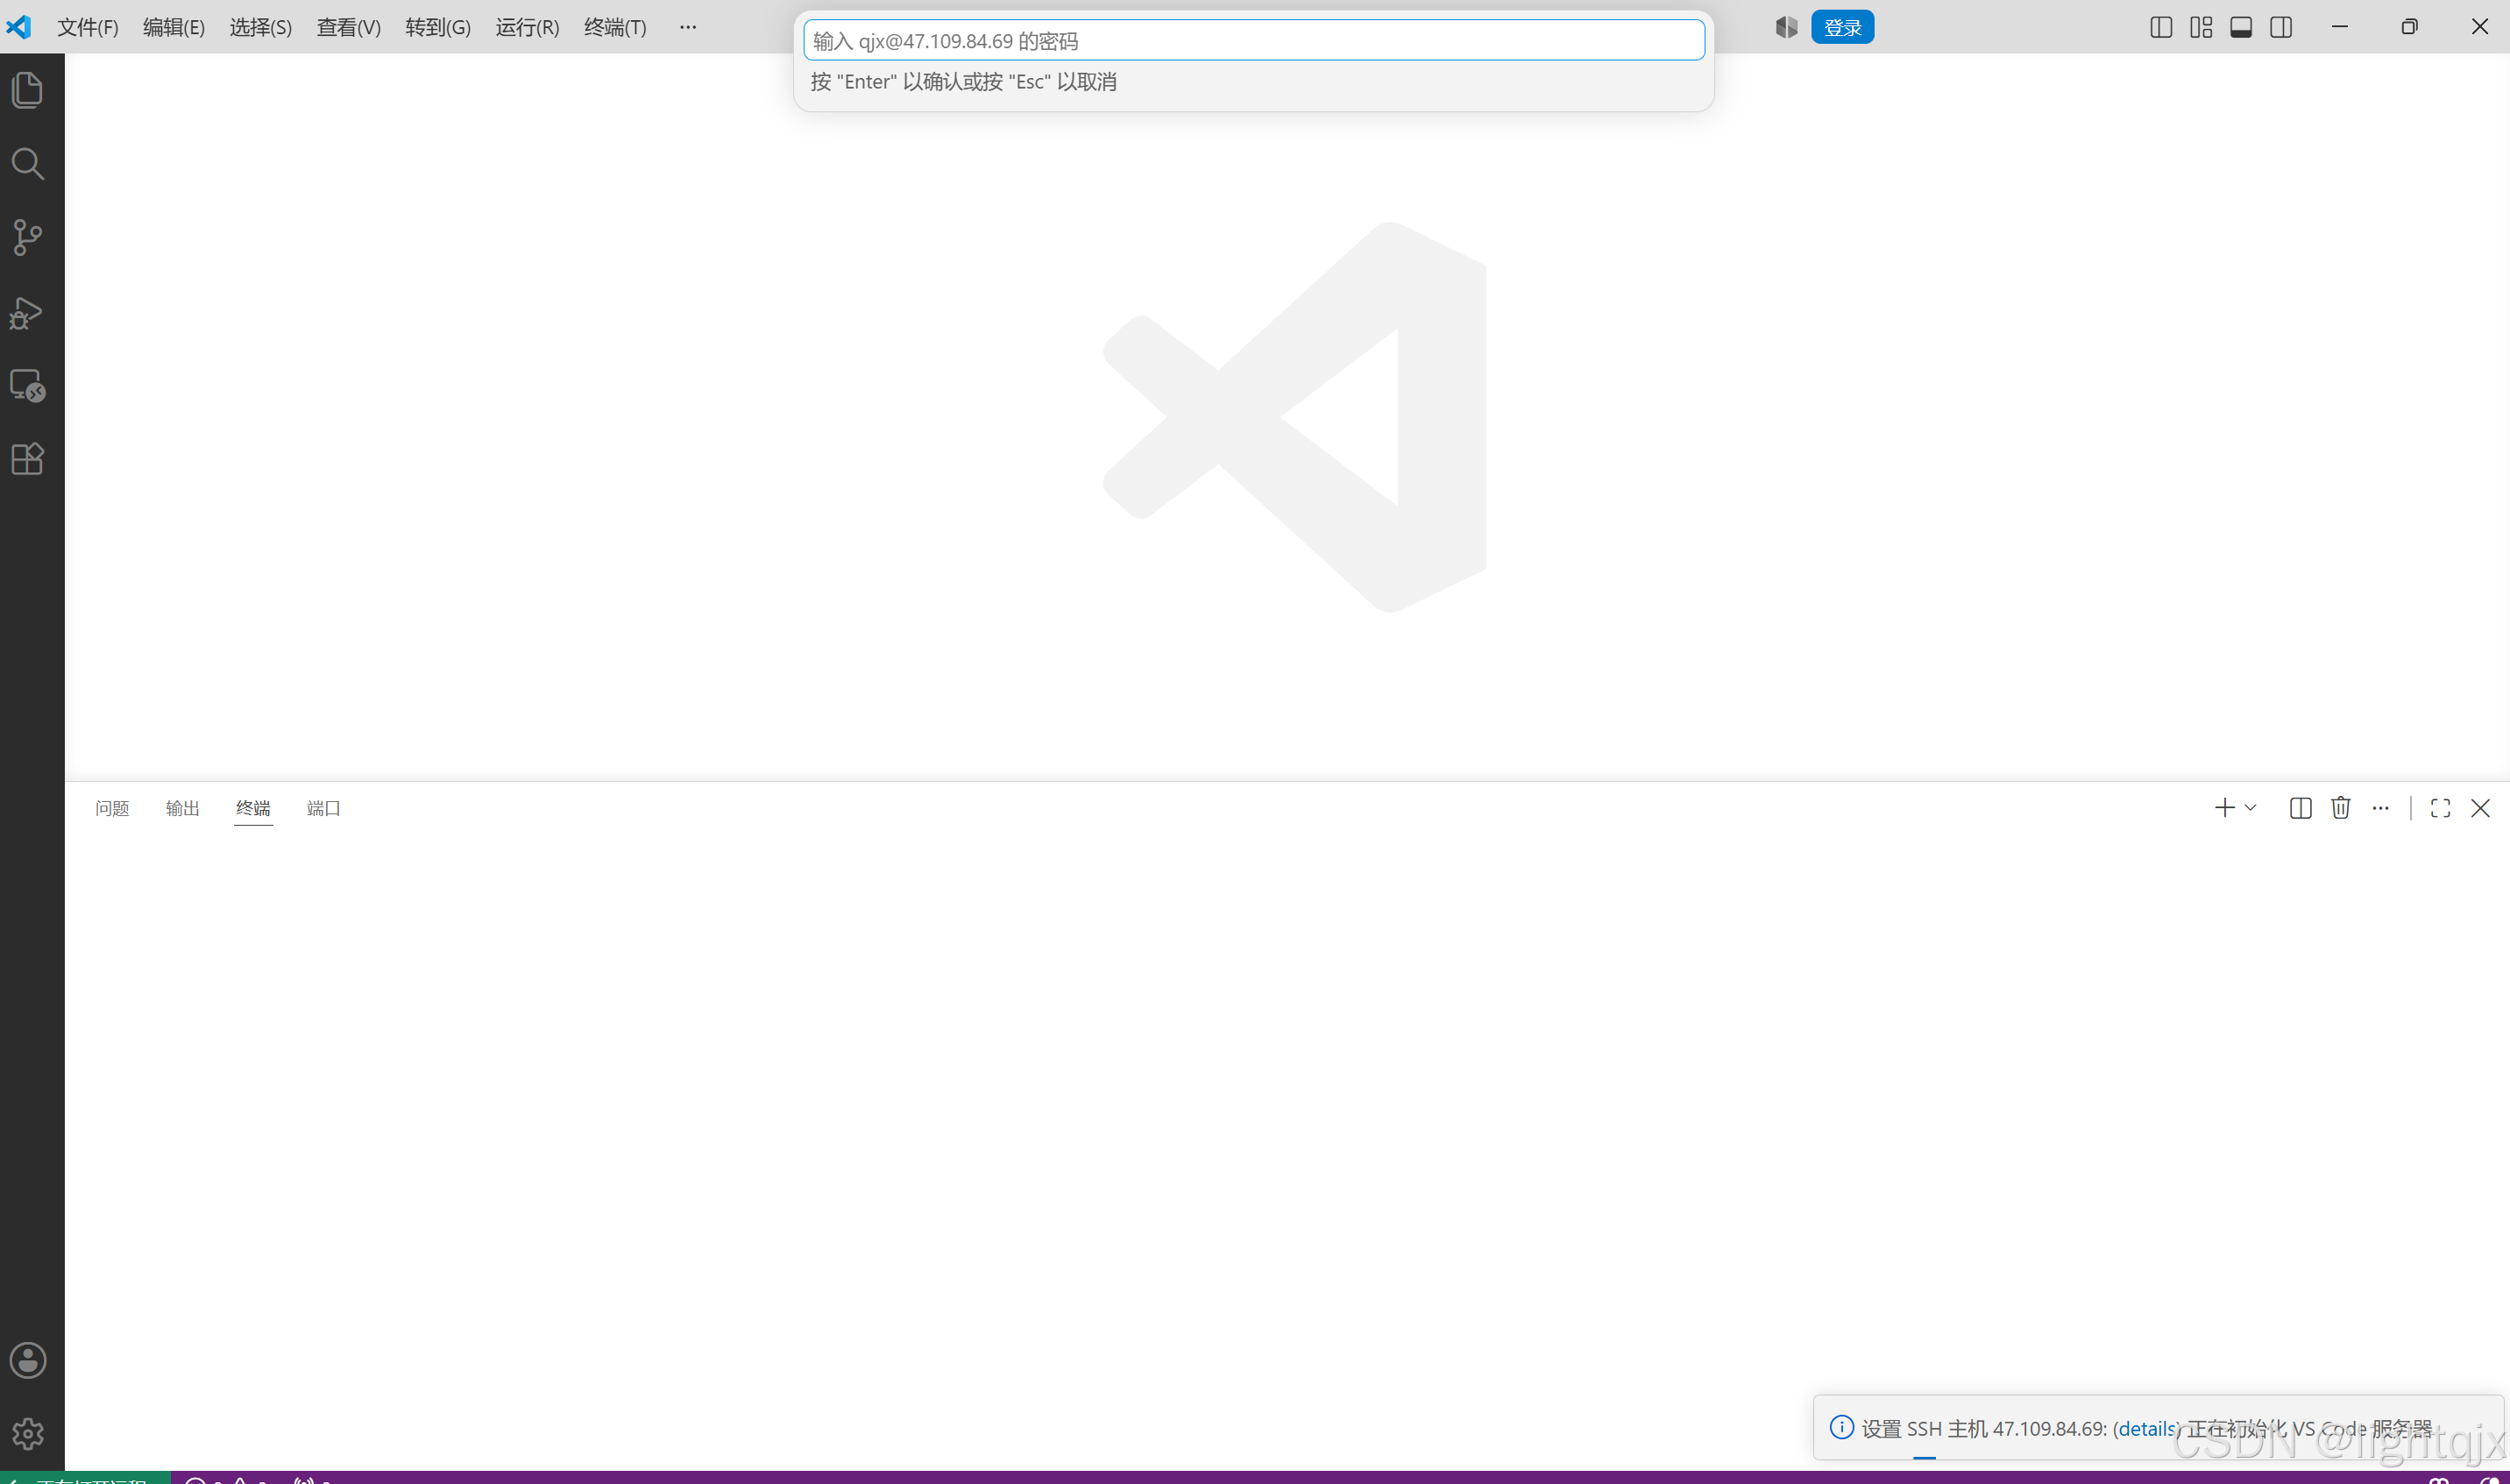Open the Remote Explorer view
The image size is (2510, 1484).
click(27, 385)
